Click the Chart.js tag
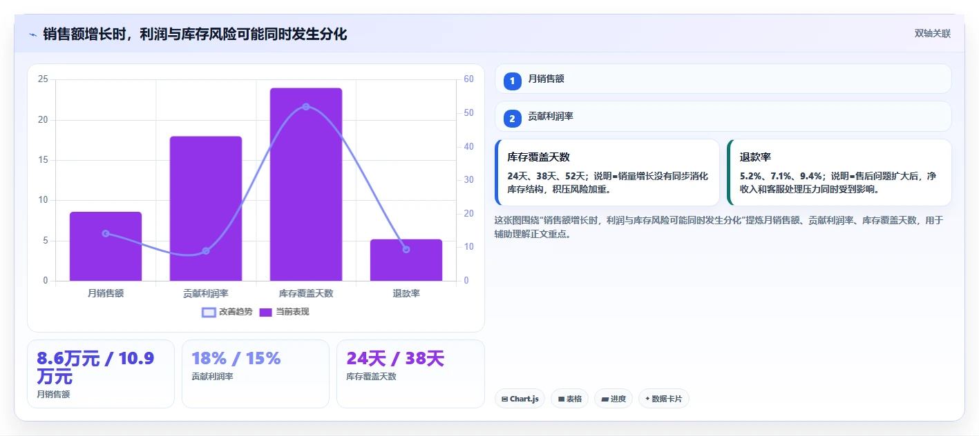This screenshot has height=436, width=979. pos(520,399)
